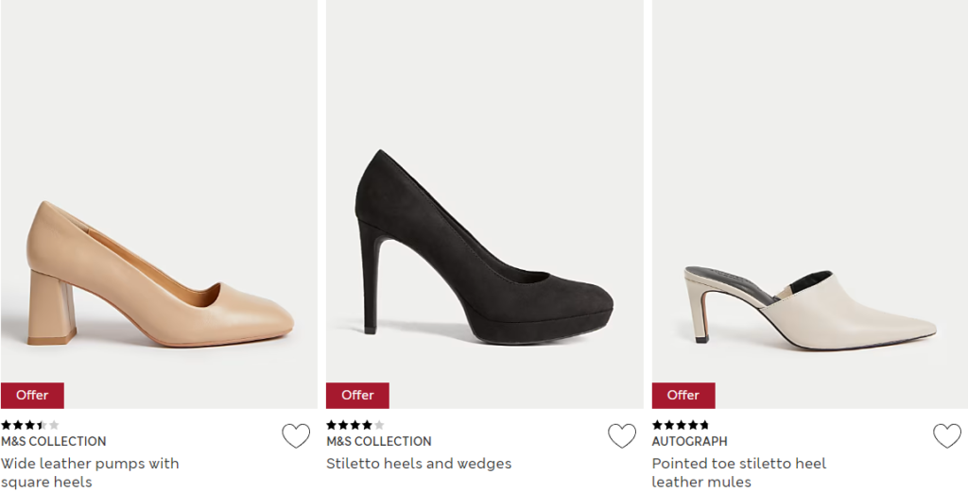Click the Offer badge on black stilettos
Image resolution: width=968 pixels, height=492 pixels.
pyautogui.click(x=357, y=395)
